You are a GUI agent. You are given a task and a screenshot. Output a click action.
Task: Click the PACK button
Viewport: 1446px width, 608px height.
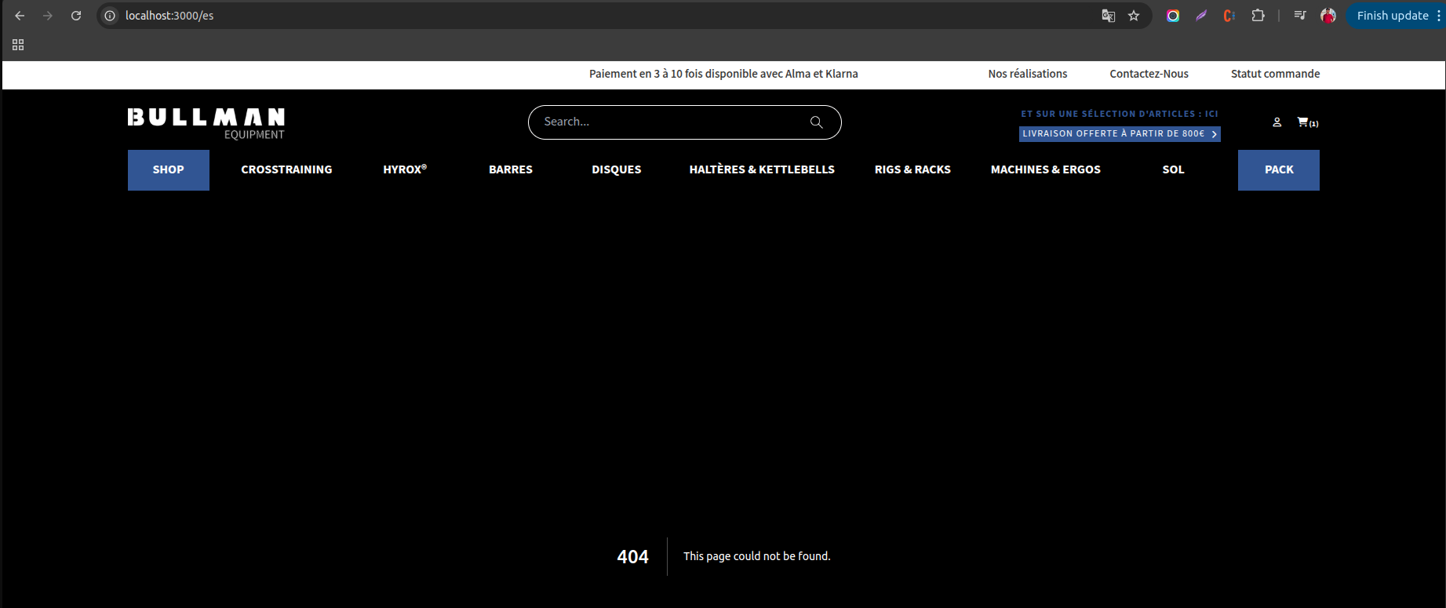pos(1278,169)
